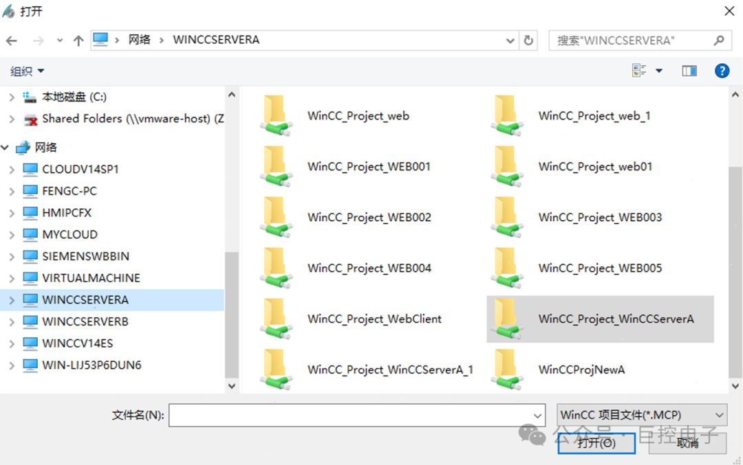Click WINCCSERVERA in the address breadcrumb
The image size is (743, 465).
point(216,40)
